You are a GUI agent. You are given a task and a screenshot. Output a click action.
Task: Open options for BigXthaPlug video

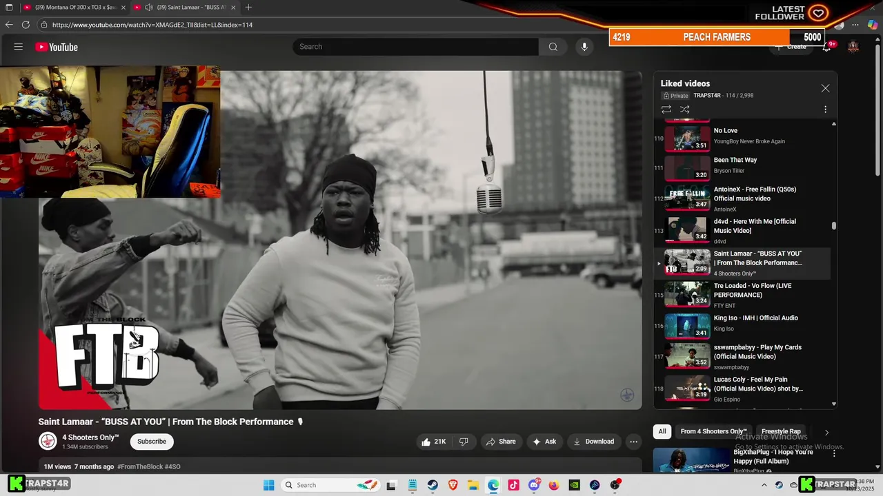click(834, 453)
